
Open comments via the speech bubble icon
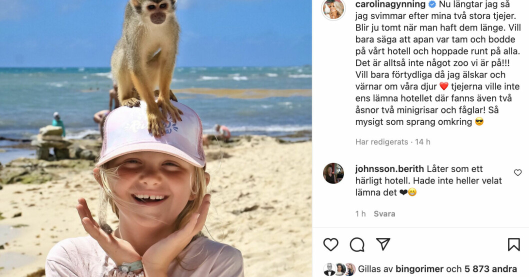coord(357,244)
